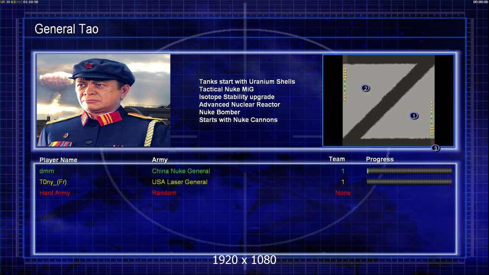Click start position marker 1 on minimap
Viewport: 489px width, 275px height.
click(414, 116)
